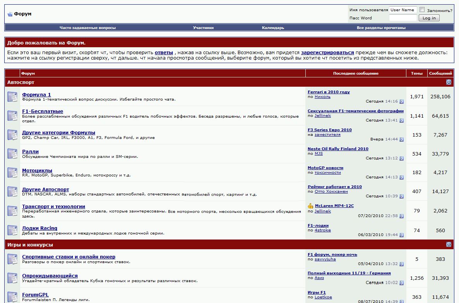Open the thread Neste Oil Rally Finland 2010

(x=338, y=149)
